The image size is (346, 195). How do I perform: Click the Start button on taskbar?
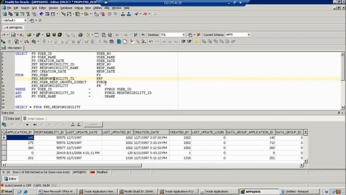click(7, 191)
